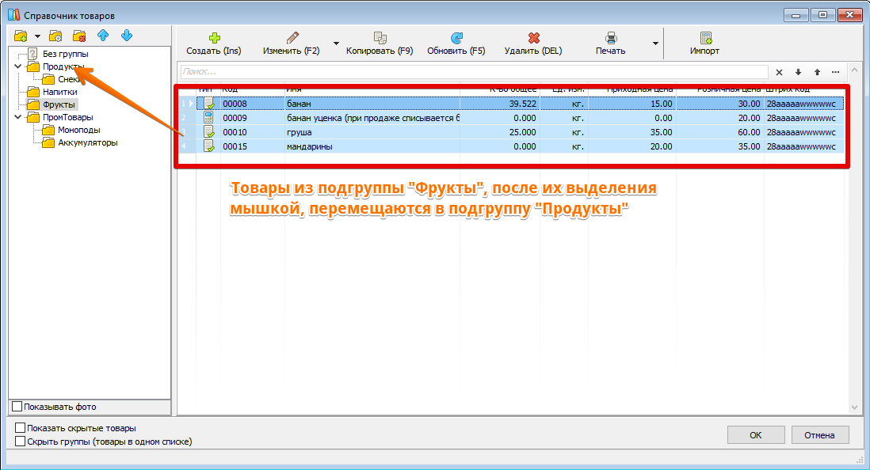
Task: Open the add group dropdown arrow
Action: [37, 36]
